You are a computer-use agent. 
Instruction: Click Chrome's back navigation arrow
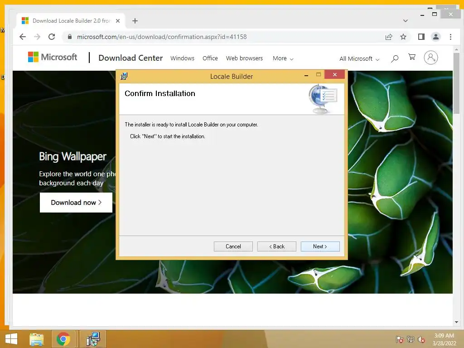pos(23,37)
